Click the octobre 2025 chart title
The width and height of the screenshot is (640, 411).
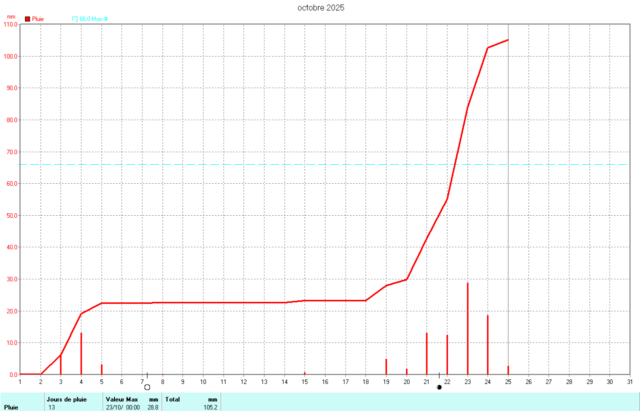pos(320,8)
